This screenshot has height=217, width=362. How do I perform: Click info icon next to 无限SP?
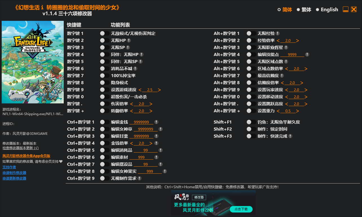pyautogui.click(x=128, y=48)
